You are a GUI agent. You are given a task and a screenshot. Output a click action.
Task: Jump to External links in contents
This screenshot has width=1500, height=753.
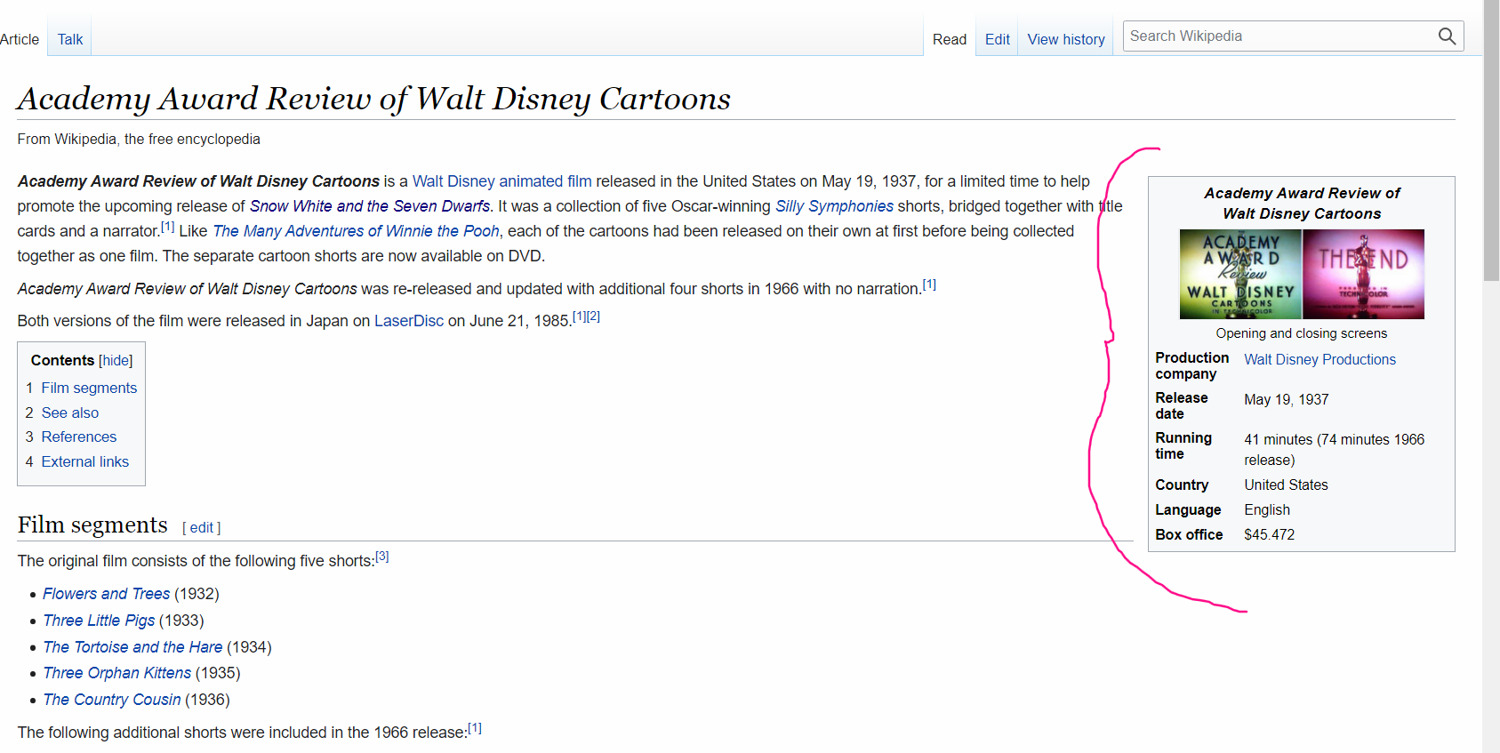(x=85, y=462)
